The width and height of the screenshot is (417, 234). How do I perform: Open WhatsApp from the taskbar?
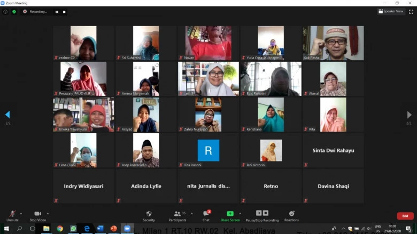pyautogui.click(x=73, y=229)
